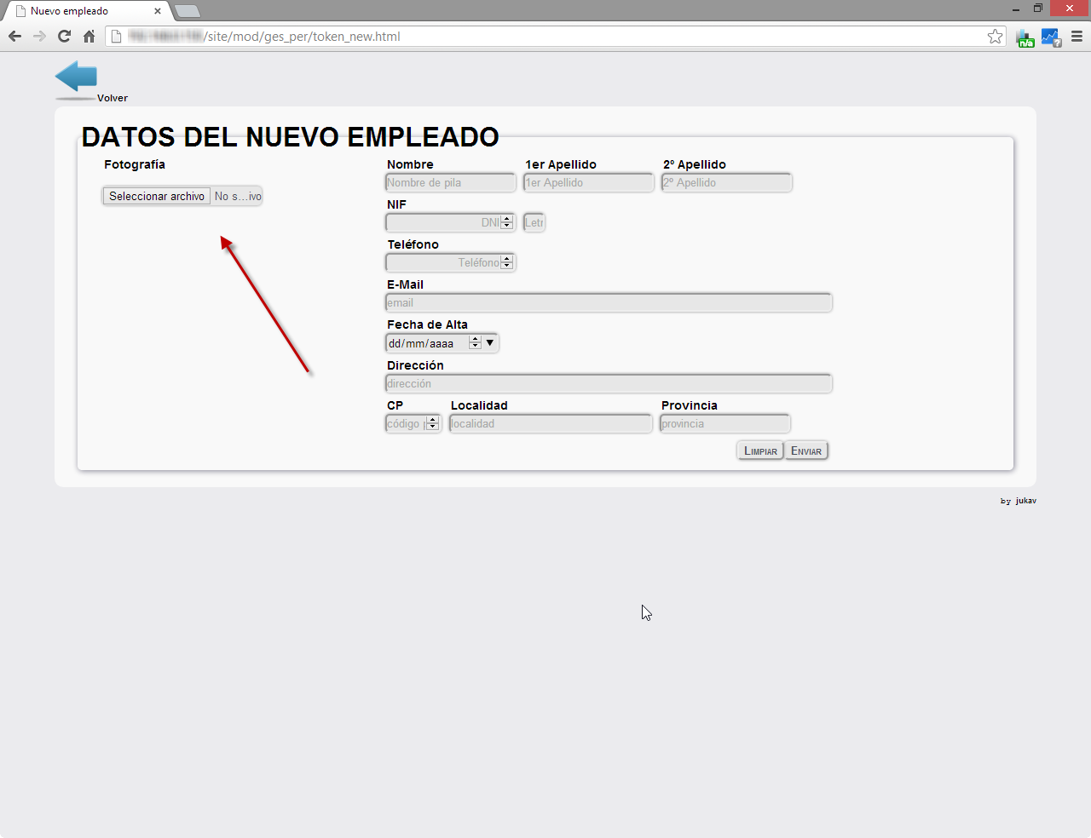Submit the form with Enviar
This screenshot has height=838, width=1091.
(x=805, y=450)
